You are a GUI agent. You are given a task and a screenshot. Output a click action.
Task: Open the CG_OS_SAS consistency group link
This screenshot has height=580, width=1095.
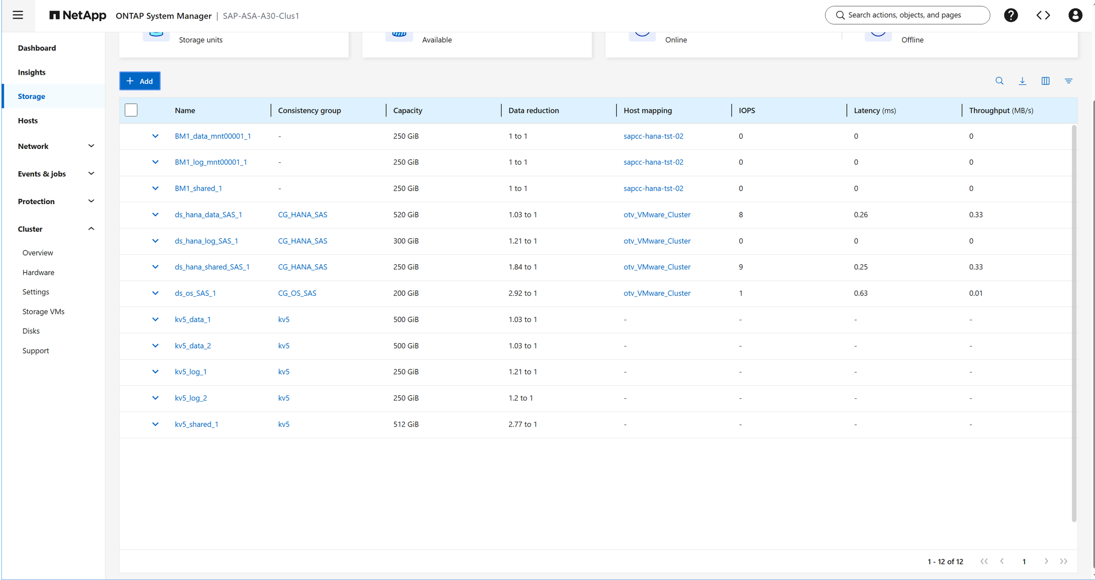(x=297, y=293)
